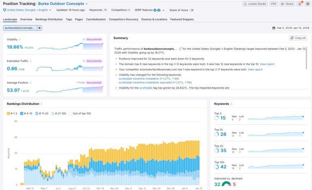The height and width of the screenshot is (190, 312).
Task: Open scottsdale travertine installation specialist link
Action: coord(145,82)
